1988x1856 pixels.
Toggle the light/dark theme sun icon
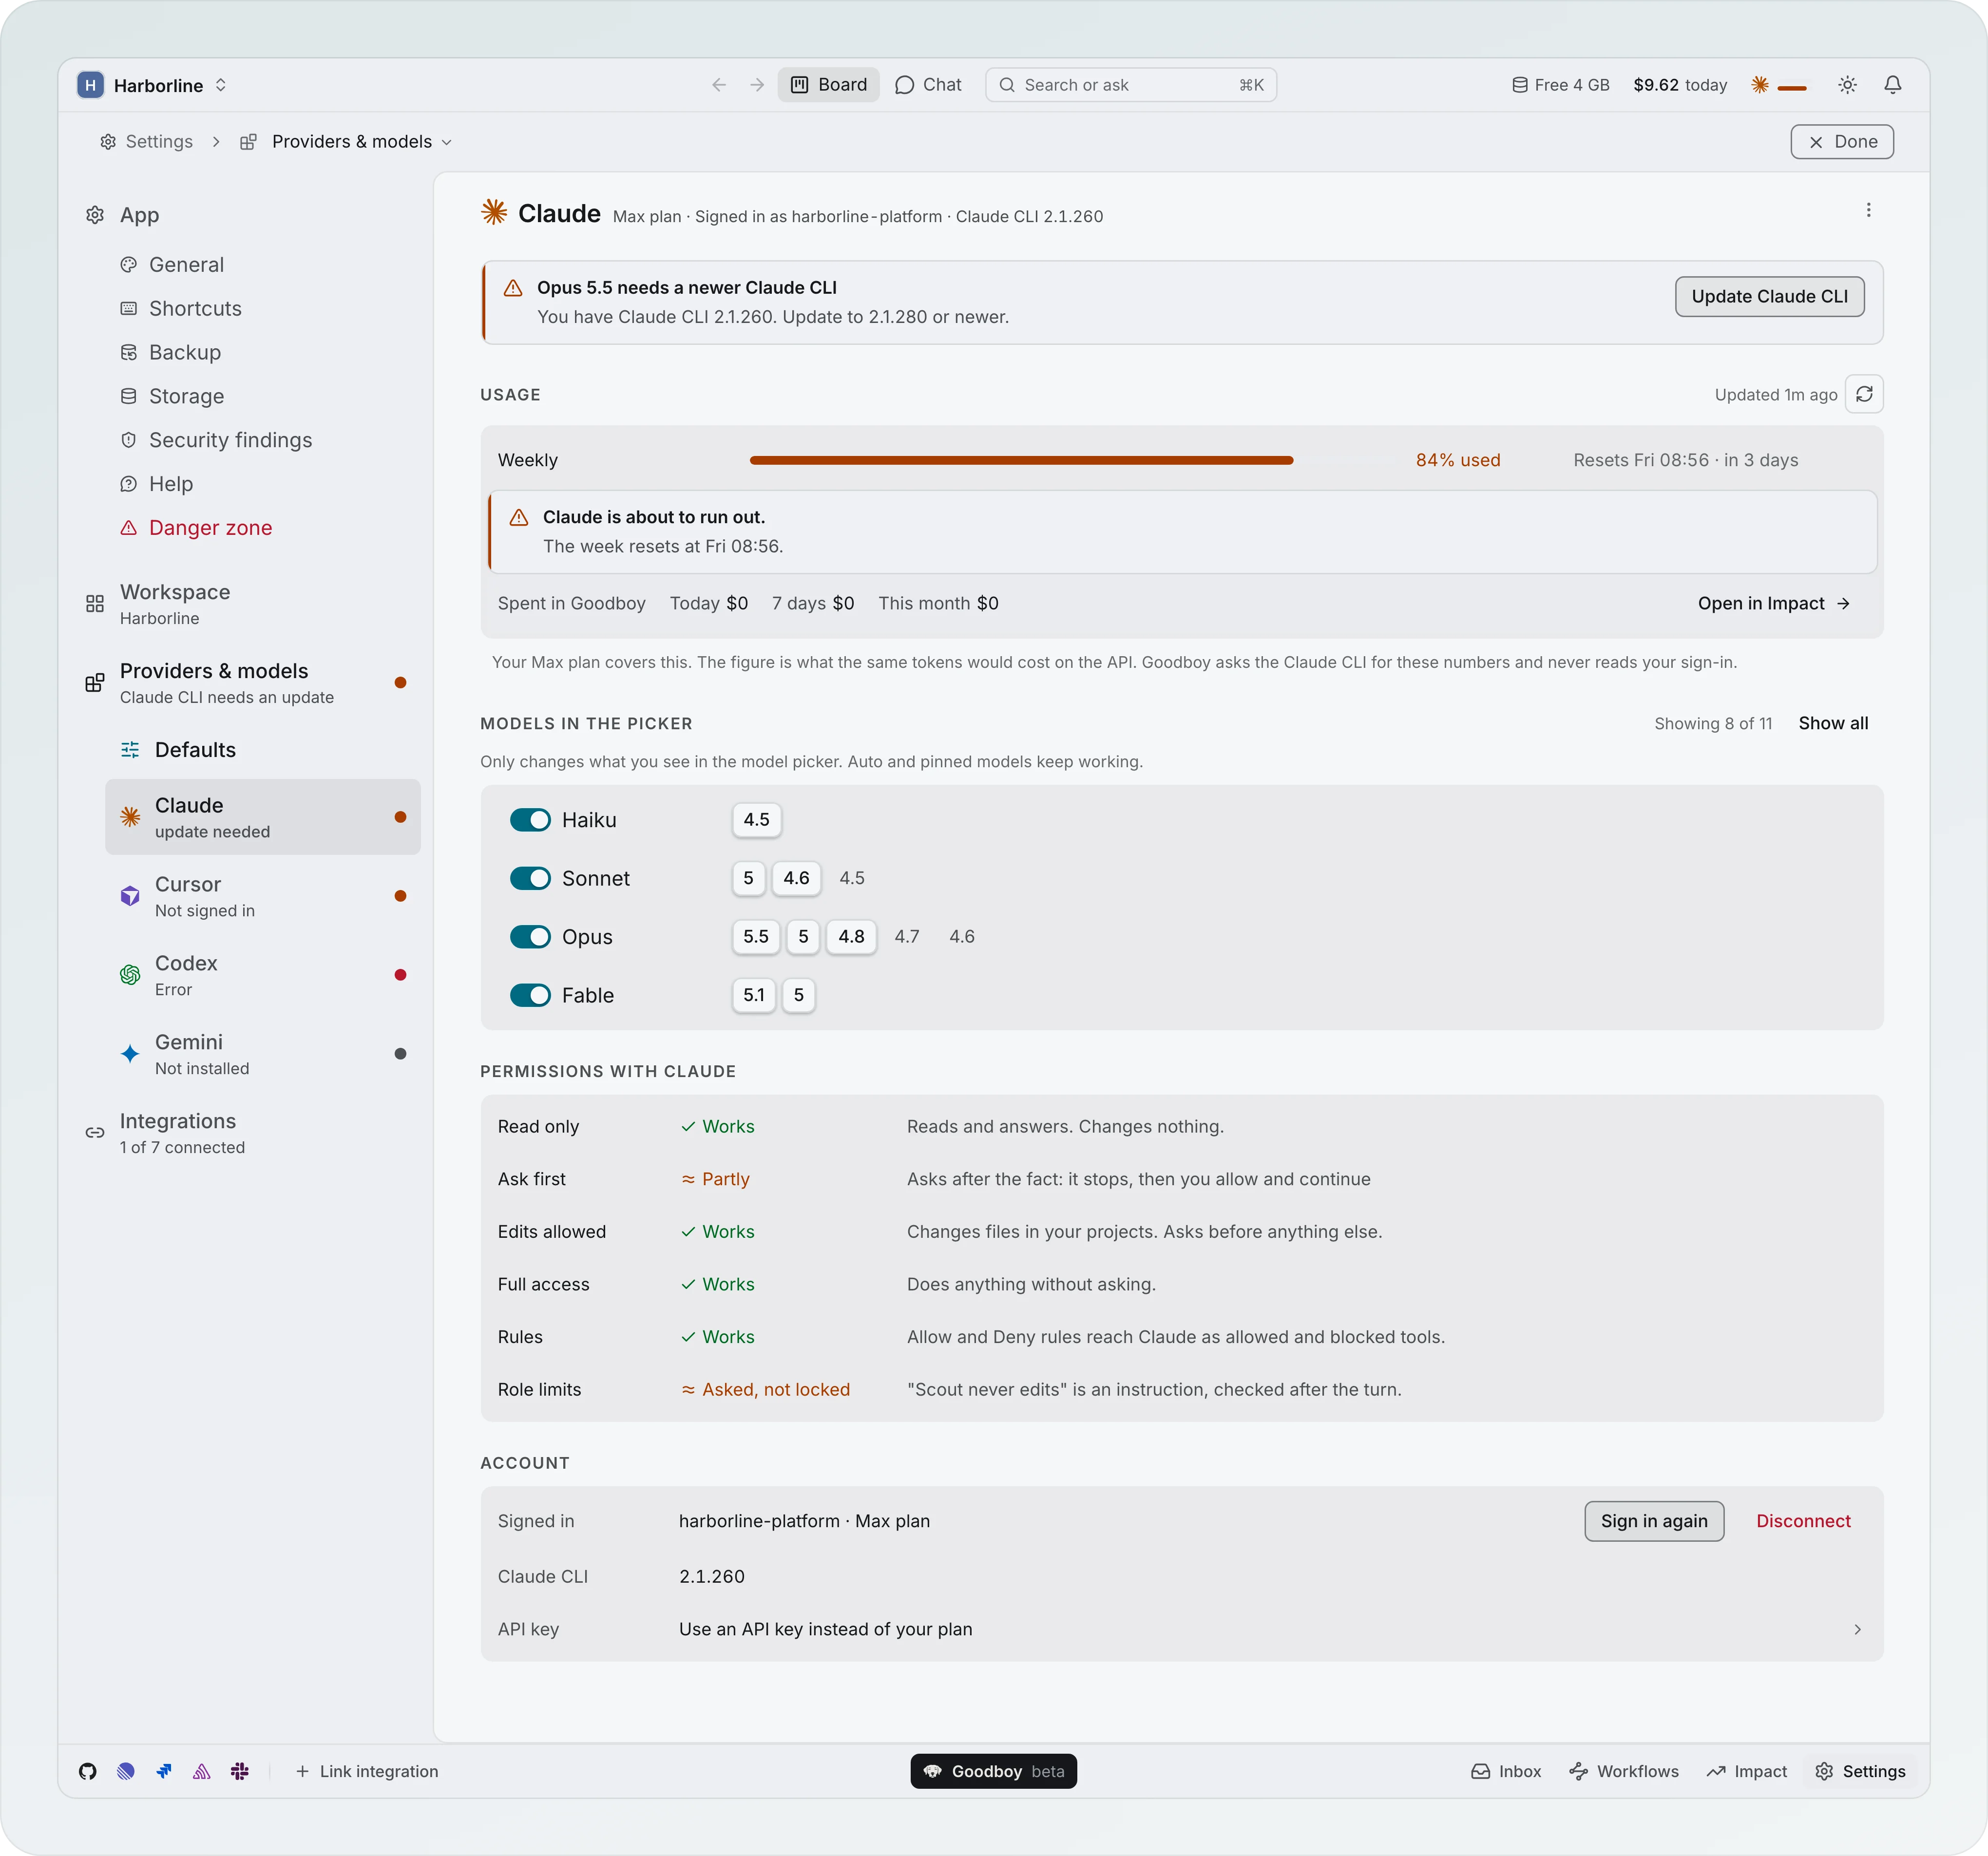1847,85
